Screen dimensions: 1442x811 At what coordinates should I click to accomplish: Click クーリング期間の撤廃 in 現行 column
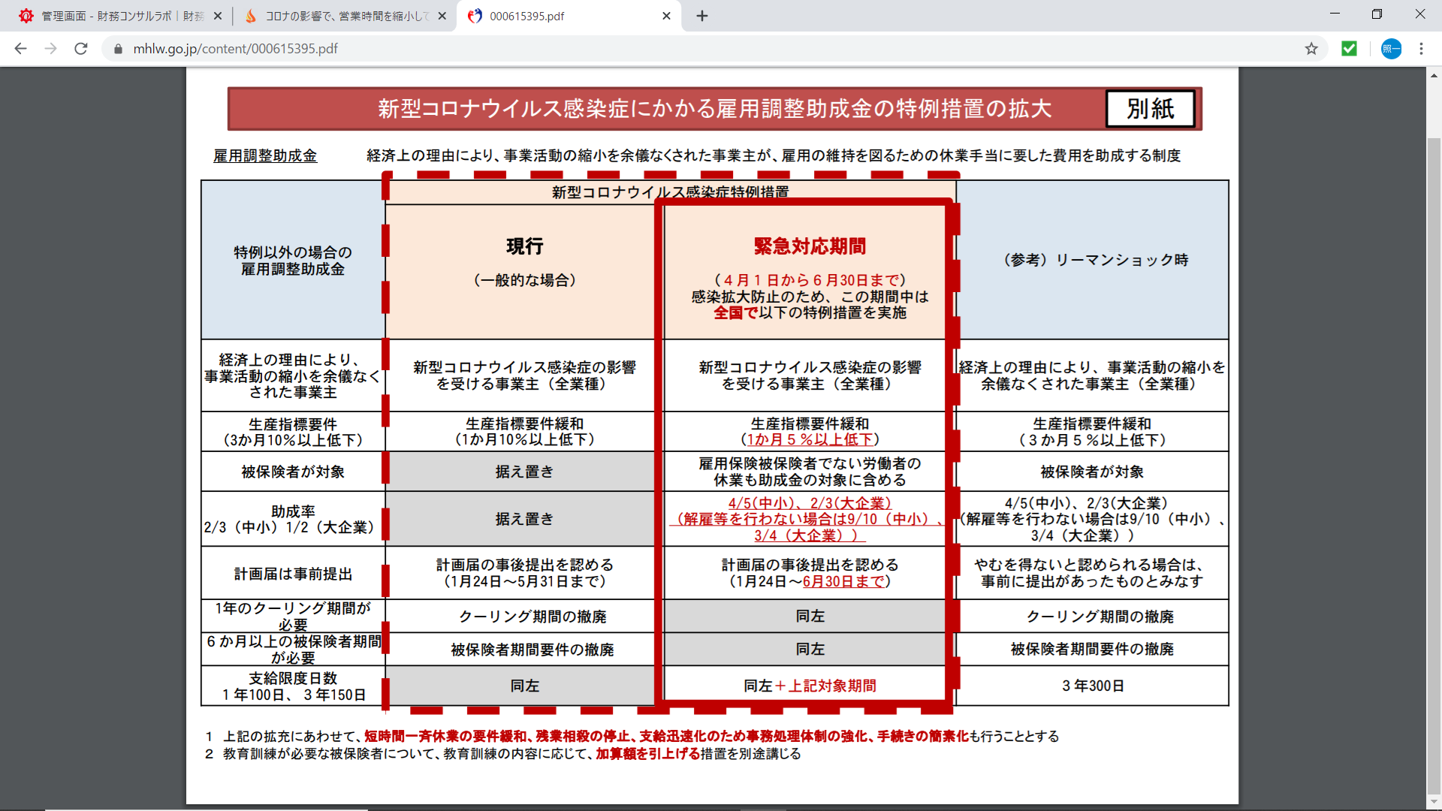pos(532,617)
